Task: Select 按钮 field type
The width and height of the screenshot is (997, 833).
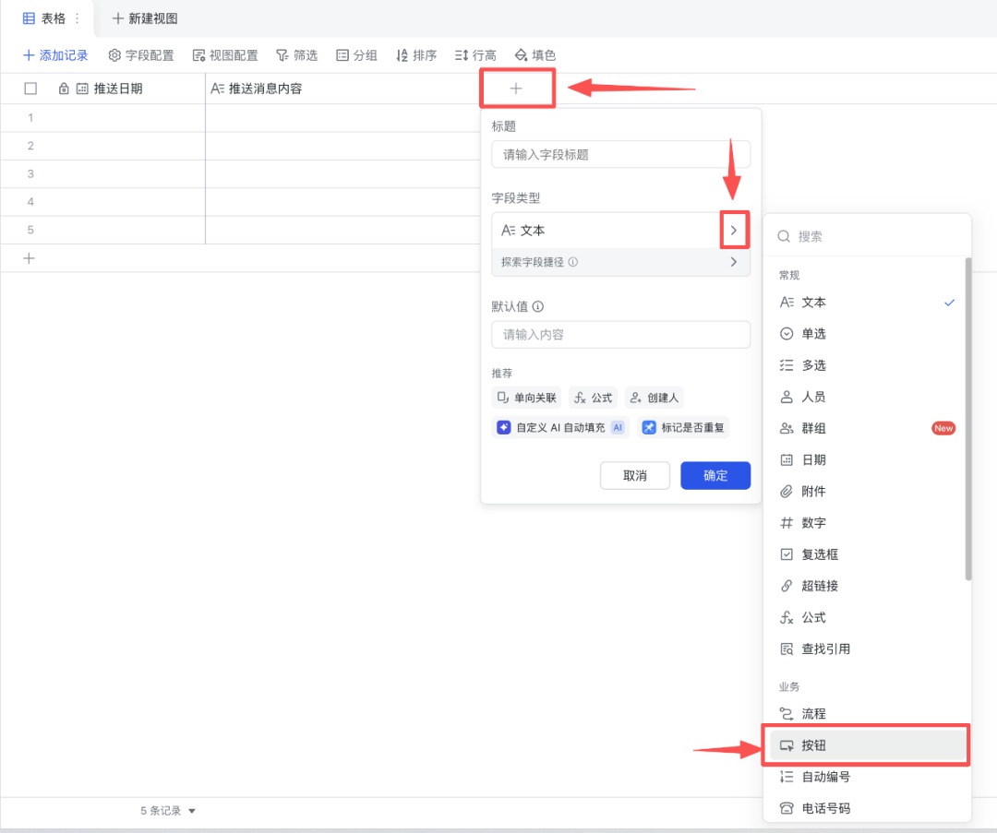Action: click(867, 745)
